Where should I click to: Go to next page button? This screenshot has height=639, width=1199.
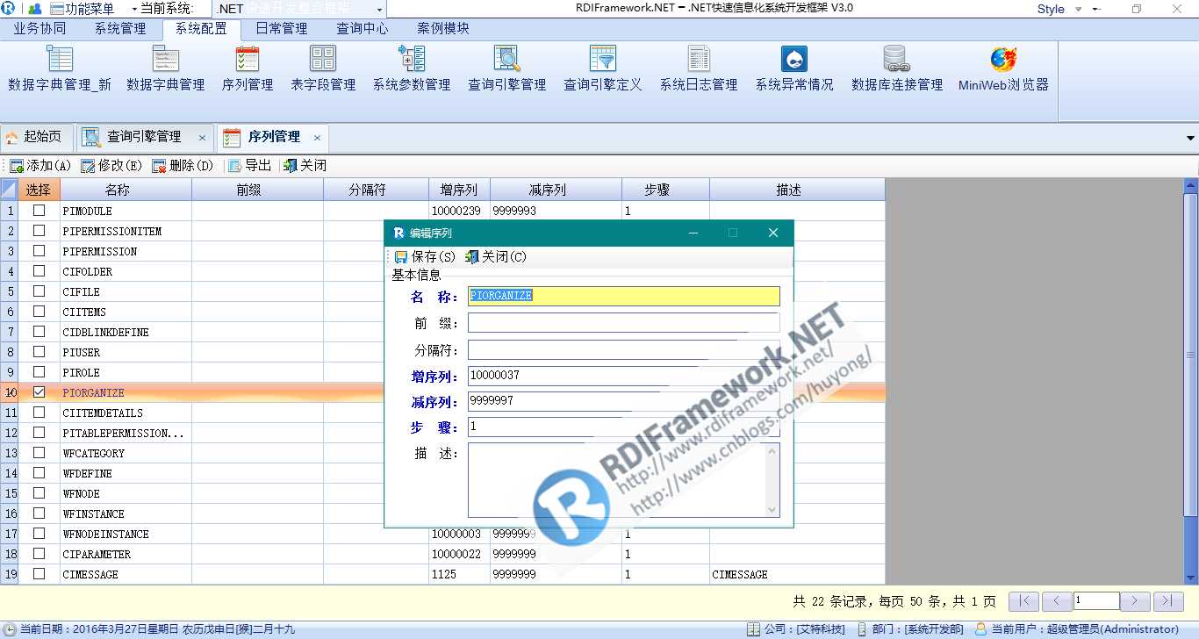coord(1136,601)
